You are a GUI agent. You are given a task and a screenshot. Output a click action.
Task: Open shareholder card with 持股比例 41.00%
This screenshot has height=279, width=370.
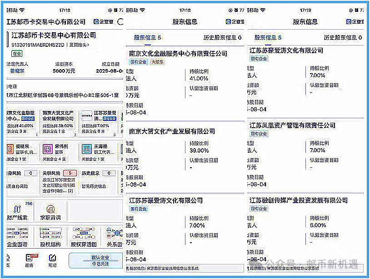tap(22, 122)
